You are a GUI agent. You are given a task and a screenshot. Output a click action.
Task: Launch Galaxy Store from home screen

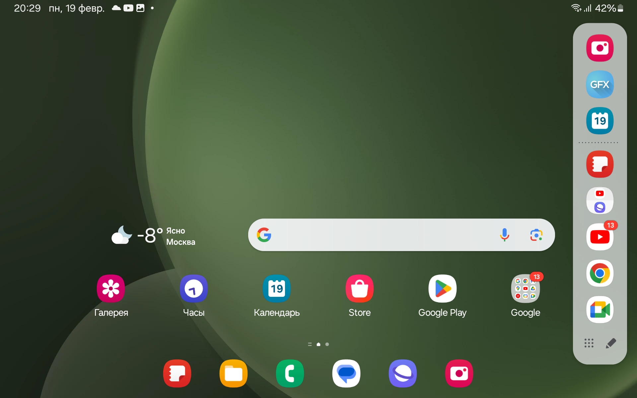359,289
